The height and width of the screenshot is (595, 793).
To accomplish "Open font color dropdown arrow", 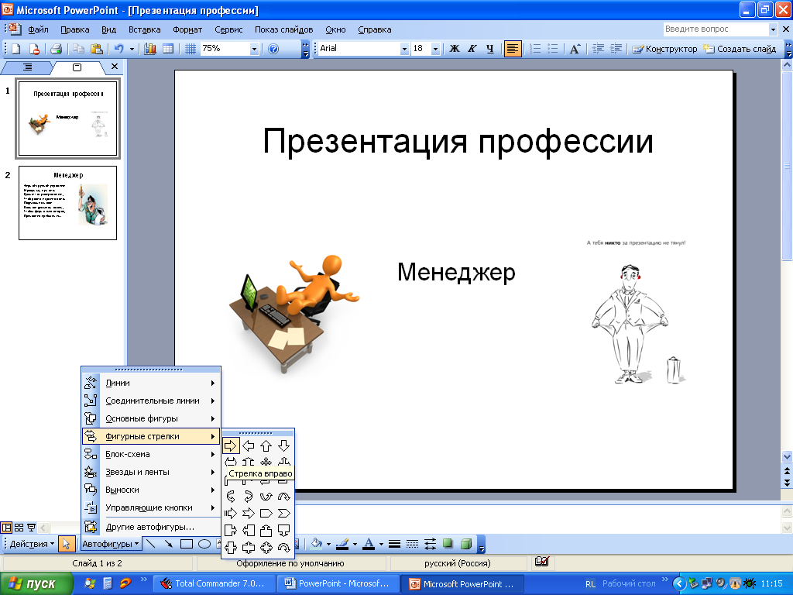I will click(x=381, y=544).
